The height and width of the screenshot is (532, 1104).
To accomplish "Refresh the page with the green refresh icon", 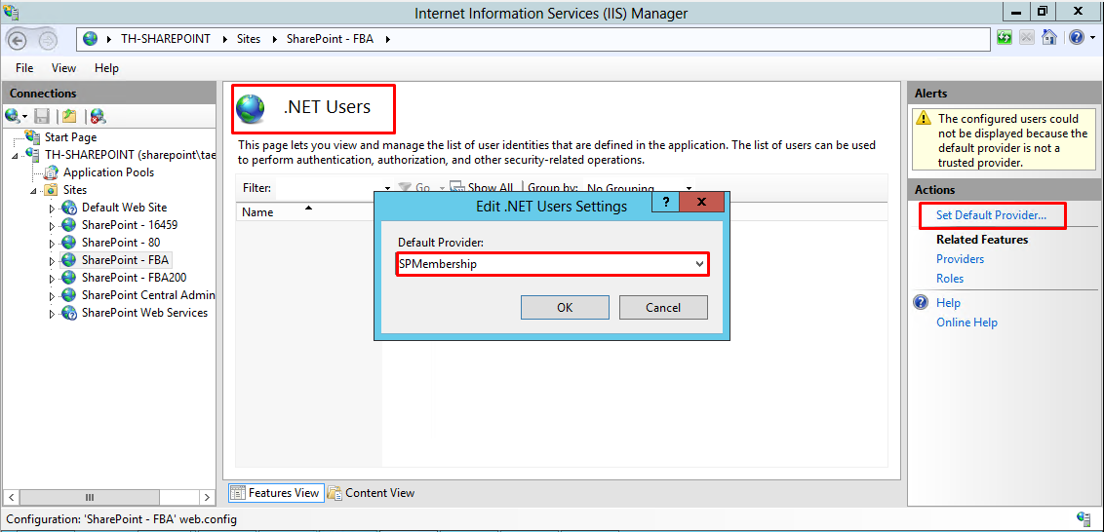I will pos(1005,37).
